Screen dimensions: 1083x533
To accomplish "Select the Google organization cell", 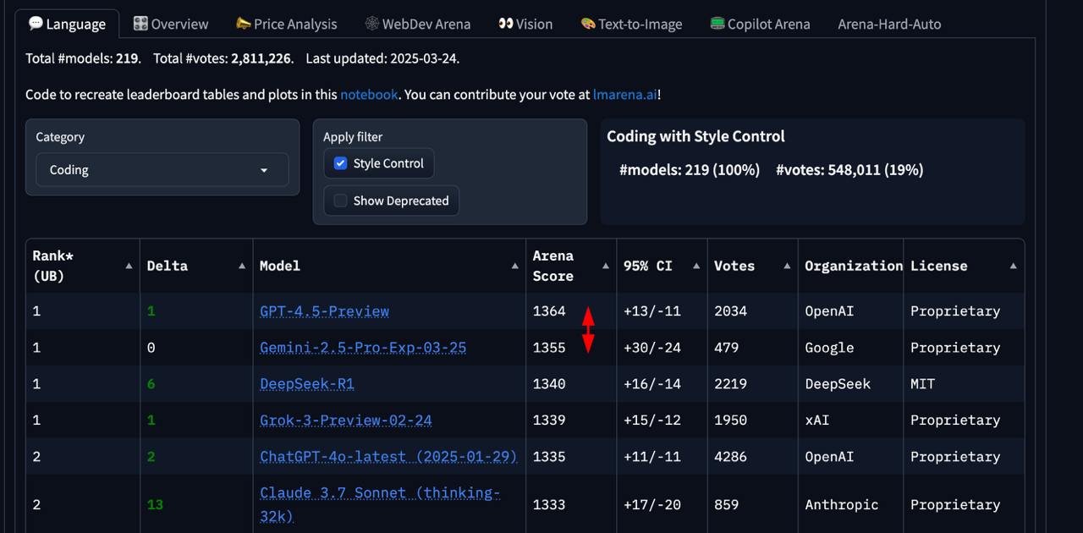I will click(851, 348).
